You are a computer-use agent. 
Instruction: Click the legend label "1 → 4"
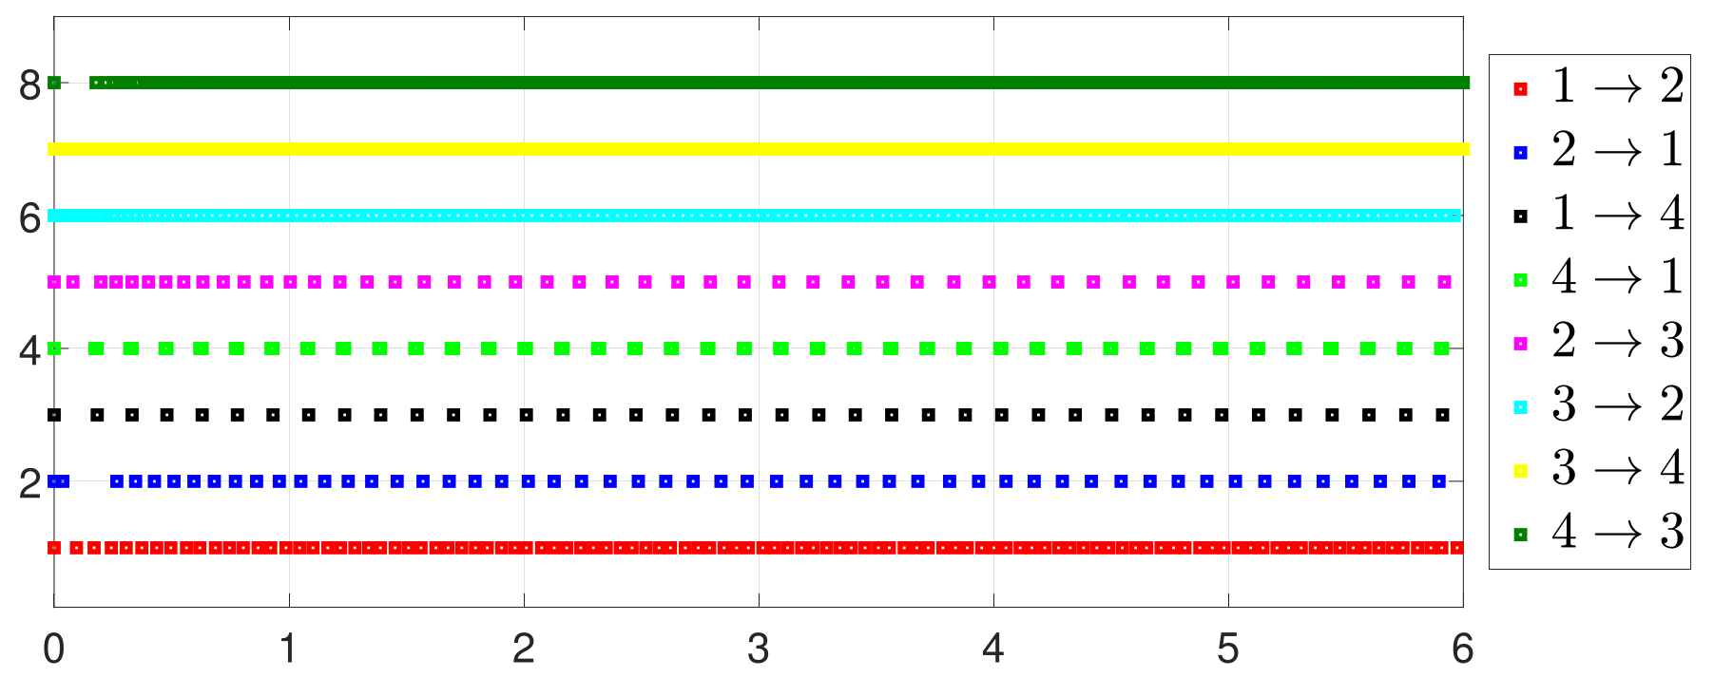pos(1618,213)
